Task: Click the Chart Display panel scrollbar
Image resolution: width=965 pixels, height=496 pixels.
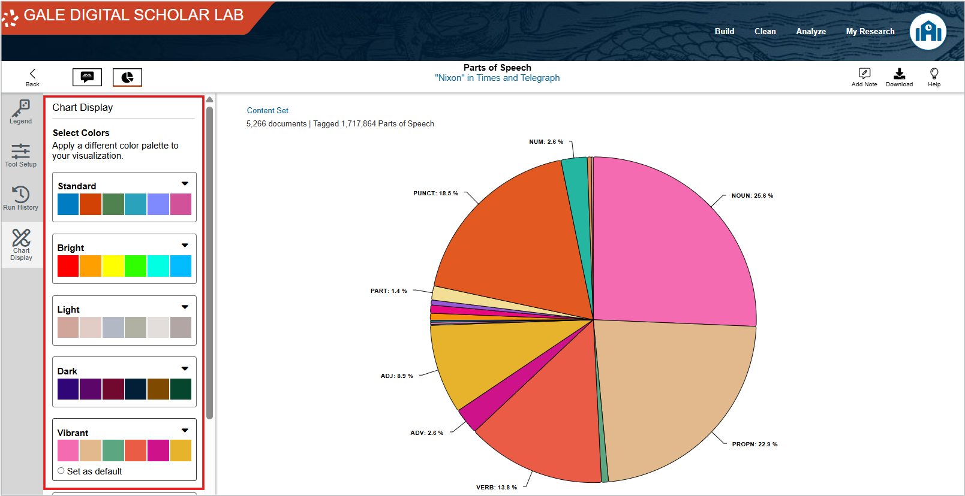Action: tap(209, 262)
